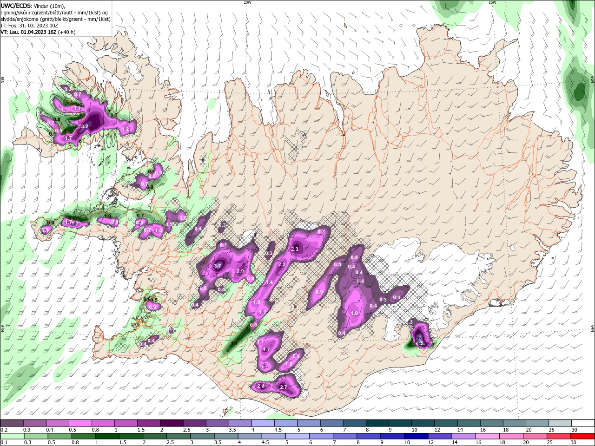This screenshot has width=595, height=446.
Task: Click rain legend swatch between 5 and 6
Action: [x=298, y=436]
